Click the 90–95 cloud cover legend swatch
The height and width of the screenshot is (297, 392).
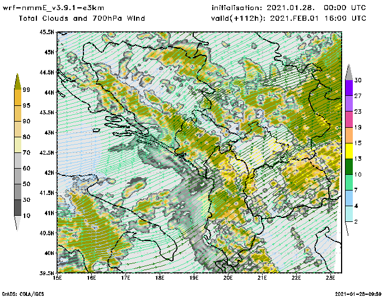pos(17,113)
